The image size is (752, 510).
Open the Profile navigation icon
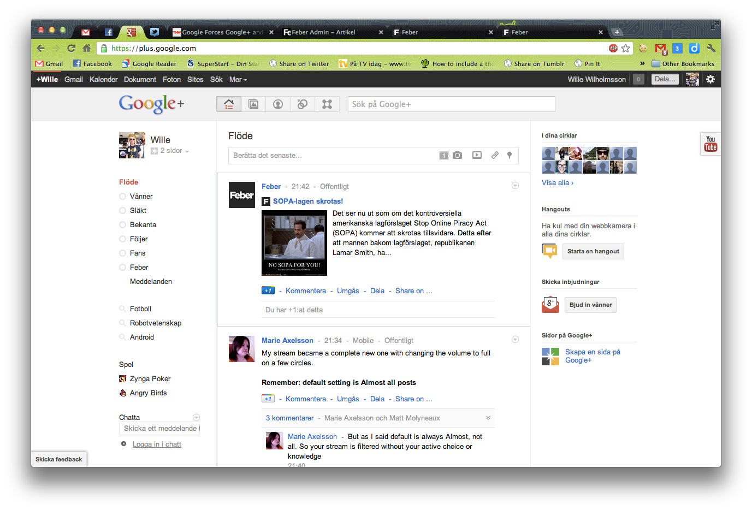tap(278, 104)
